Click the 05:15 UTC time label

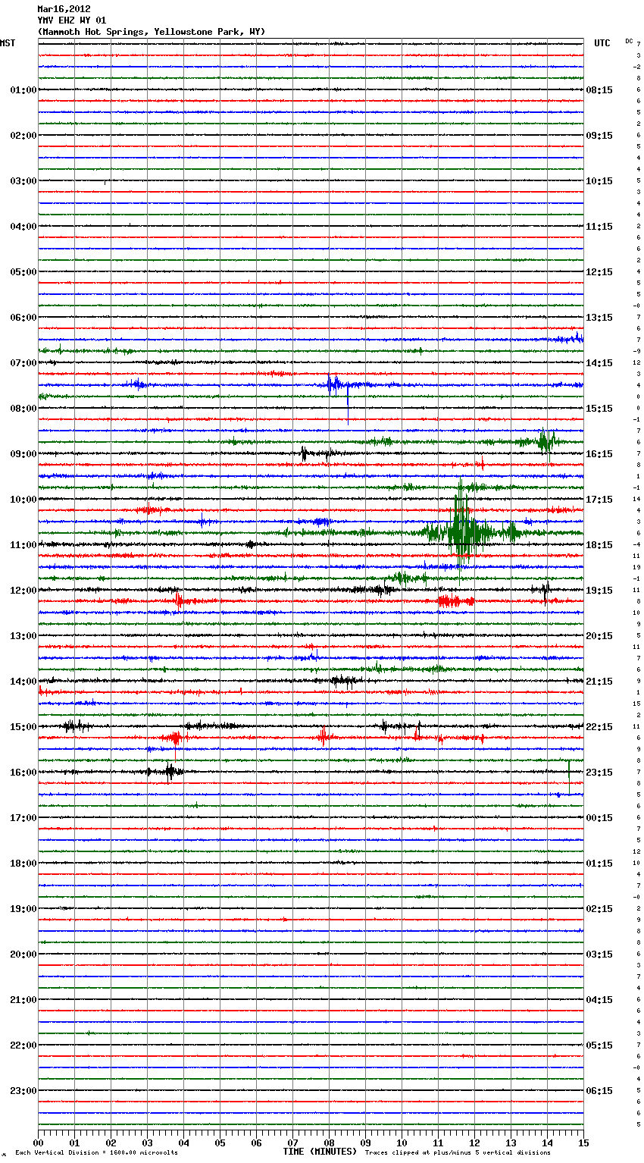[599, 1045]
